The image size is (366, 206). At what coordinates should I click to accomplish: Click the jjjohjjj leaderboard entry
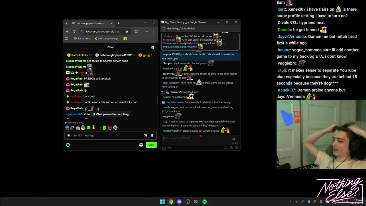(x=145, y=55)
